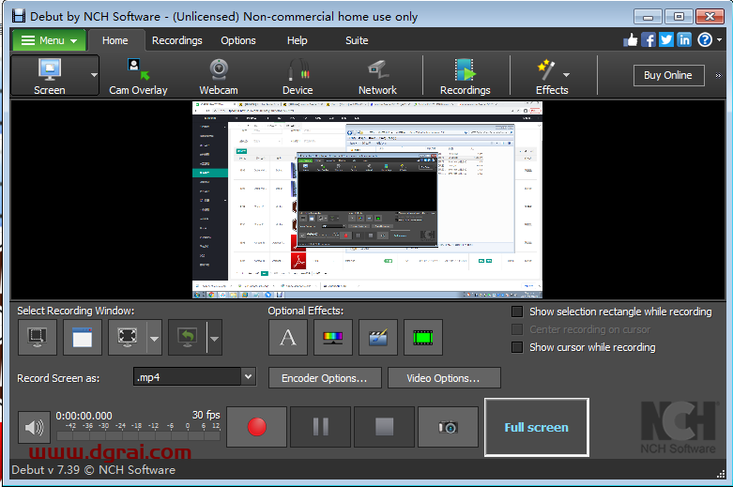Open Encoder Options dialog
The image size is (733, 487).
tap(325, 377)
